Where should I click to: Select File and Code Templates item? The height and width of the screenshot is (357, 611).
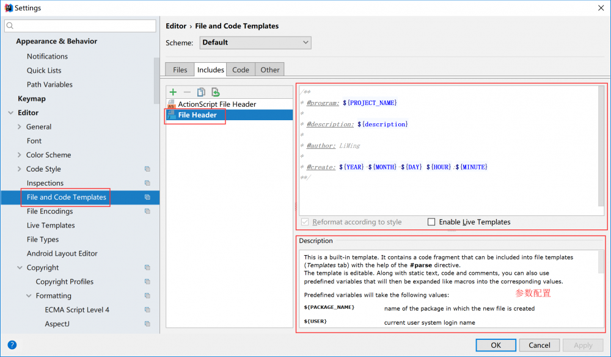click(80, 197)
